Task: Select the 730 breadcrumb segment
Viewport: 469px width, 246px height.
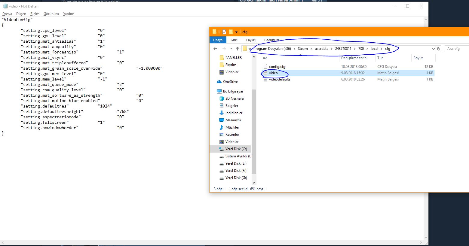Action: [361, 49]
